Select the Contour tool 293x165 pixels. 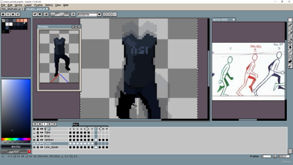(x=290, y=61)
